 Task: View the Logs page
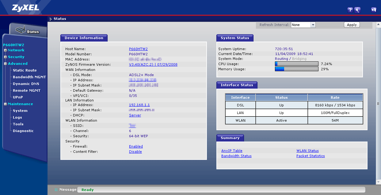[x=17, y=117]
